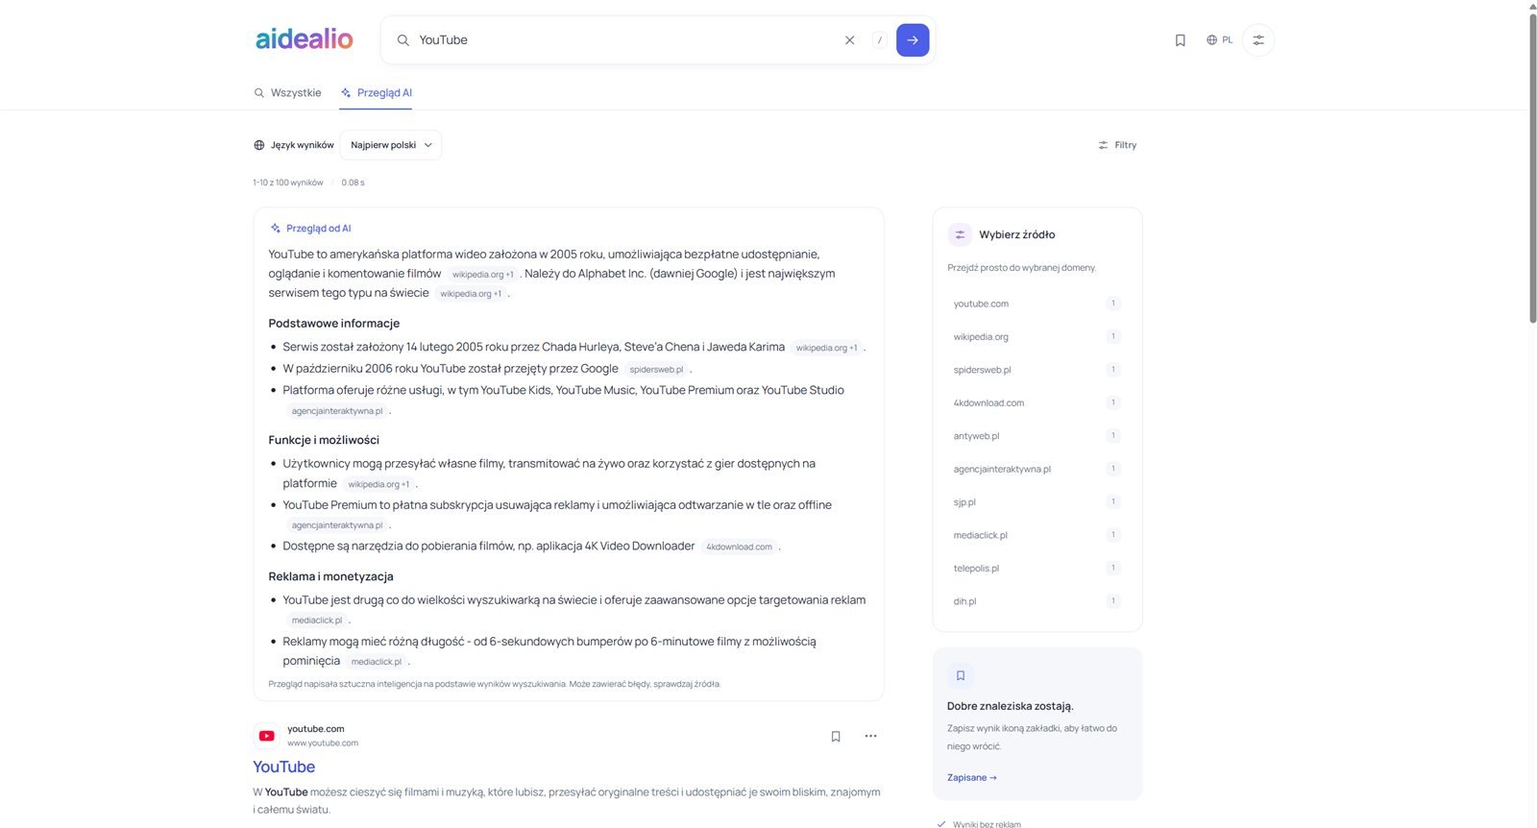Image resolution: width=1537 pixels, height=828 pixels.
Task: Click the www.youtube.com result URL
Action: tap(323, 743)
